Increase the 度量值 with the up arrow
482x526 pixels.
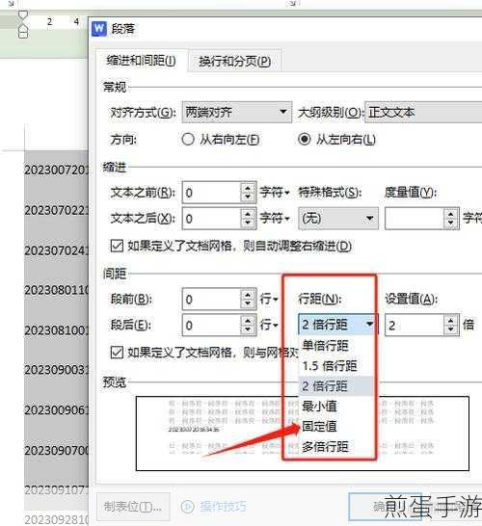click(451, 214)
